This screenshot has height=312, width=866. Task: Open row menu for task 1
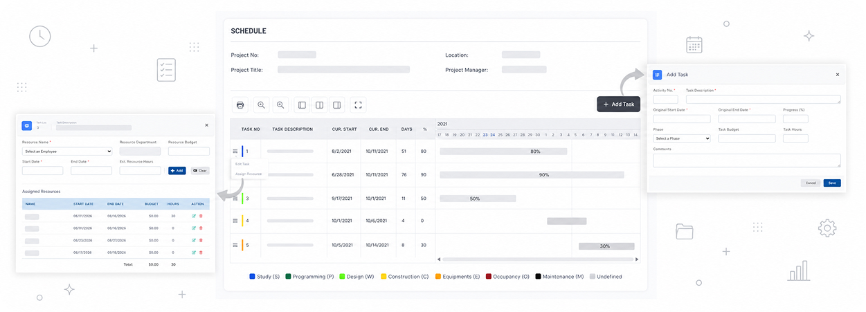coord(235,151)
